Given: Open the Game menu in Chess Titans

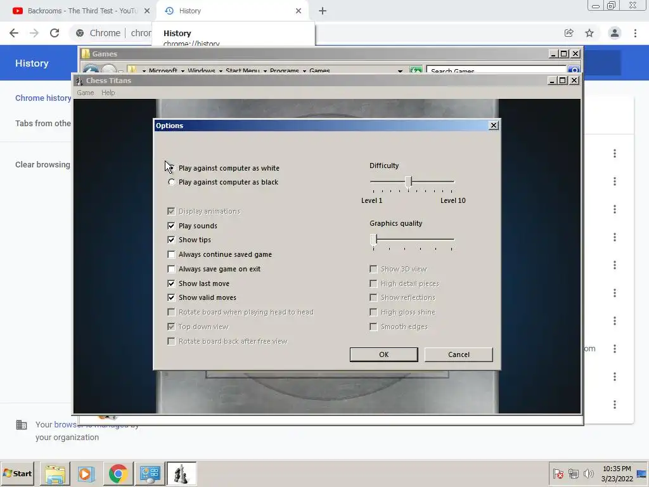Looking at the screenshot, I should [86, 93].
